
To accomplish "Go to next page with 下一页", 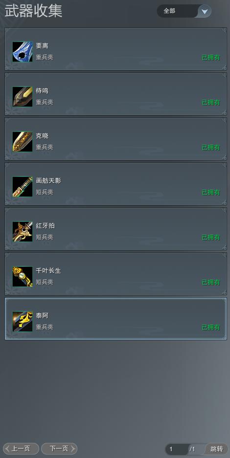I will pyautogui.click(x=59, y=448).
